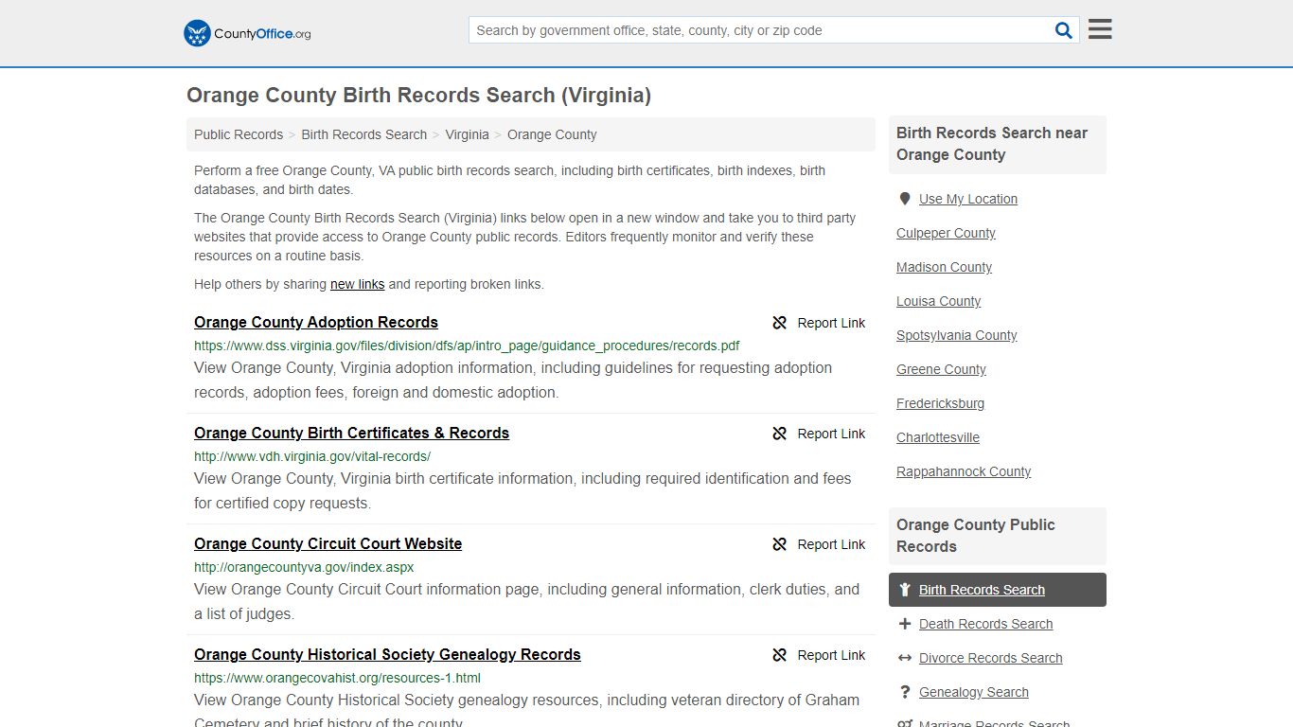This screenshot has width=1293, height=727.
Task: Go to Virginia breadcrumb
Action: [468, 134]
